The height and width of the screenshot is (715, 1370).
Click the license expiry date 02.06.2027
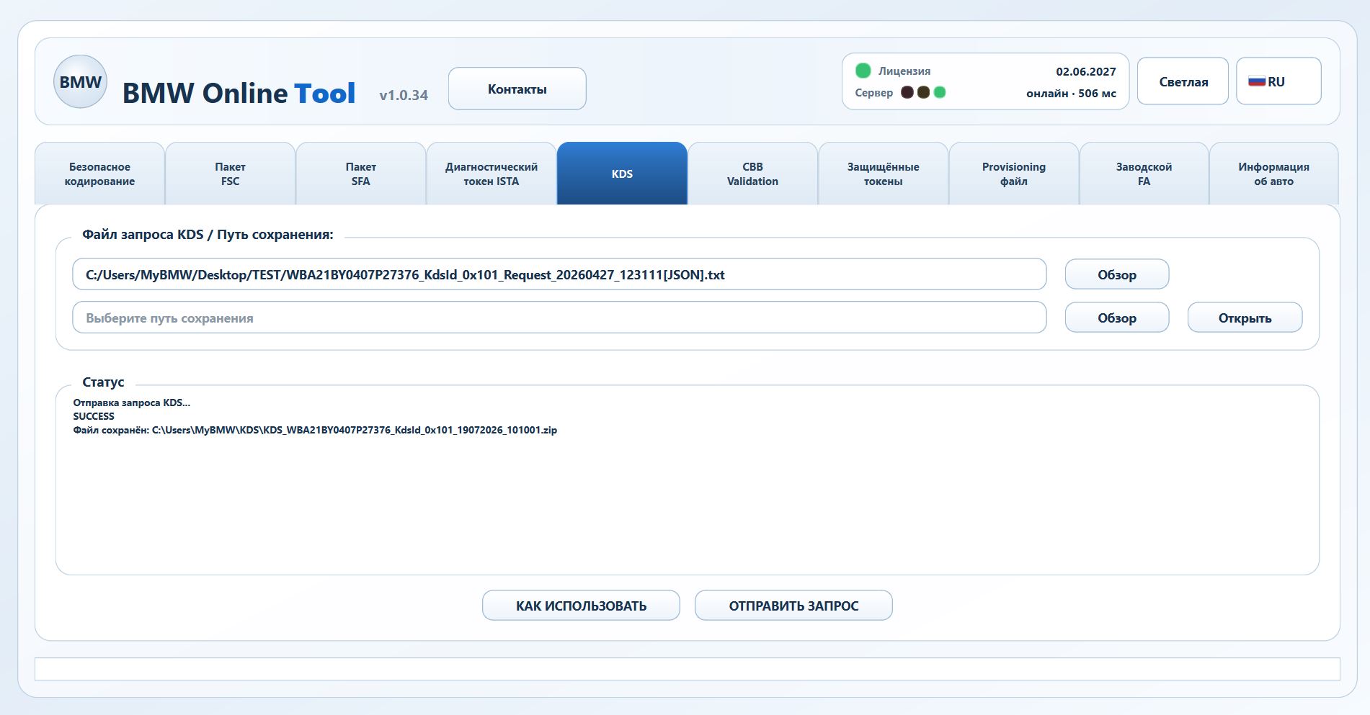pos(1085,71)
